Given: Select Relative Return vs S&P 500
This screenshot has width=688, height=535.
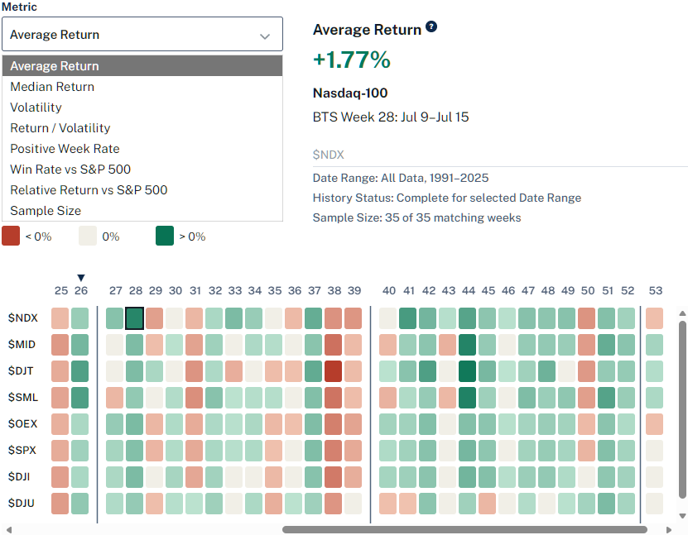Looking at the screenshot, I should click(142, 189).
